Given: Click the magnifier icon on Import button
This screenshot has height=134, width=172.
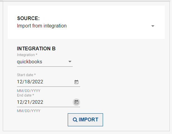Looking at the screenshot, I should coord(75,120).
